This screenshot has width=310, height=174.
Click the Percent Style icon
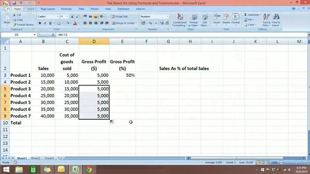pyautogui.click(x=151, y=23)
